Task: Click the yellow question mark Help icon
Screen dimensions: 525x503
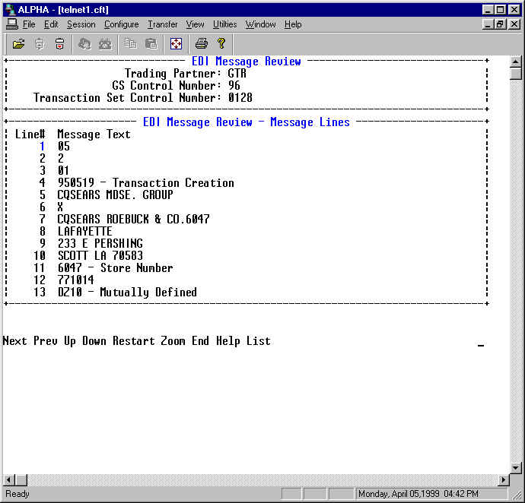Action: [x=221, y=44]
